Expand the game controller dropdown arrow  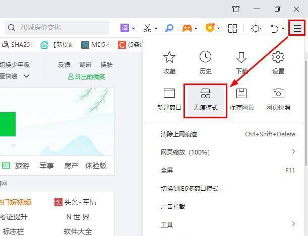point(196,28)
